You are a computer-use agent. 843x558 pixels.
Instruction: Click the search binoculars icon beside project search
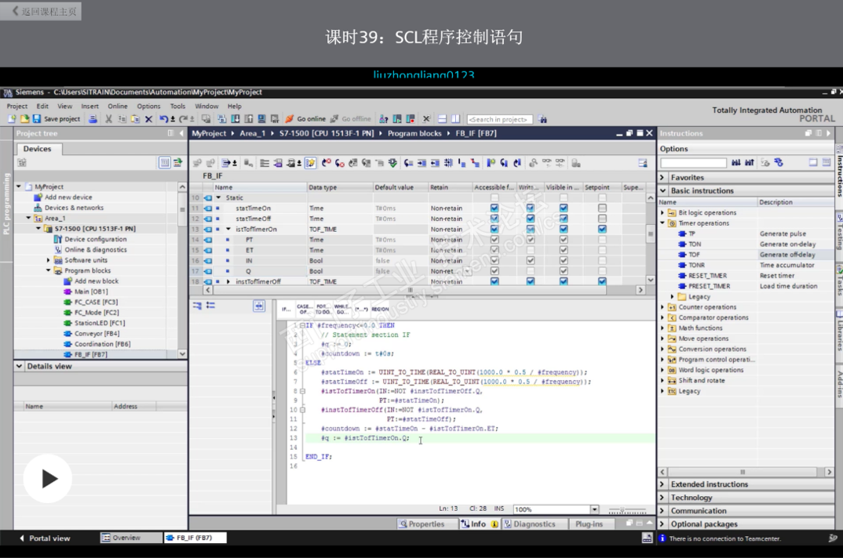tap(542, 119)
